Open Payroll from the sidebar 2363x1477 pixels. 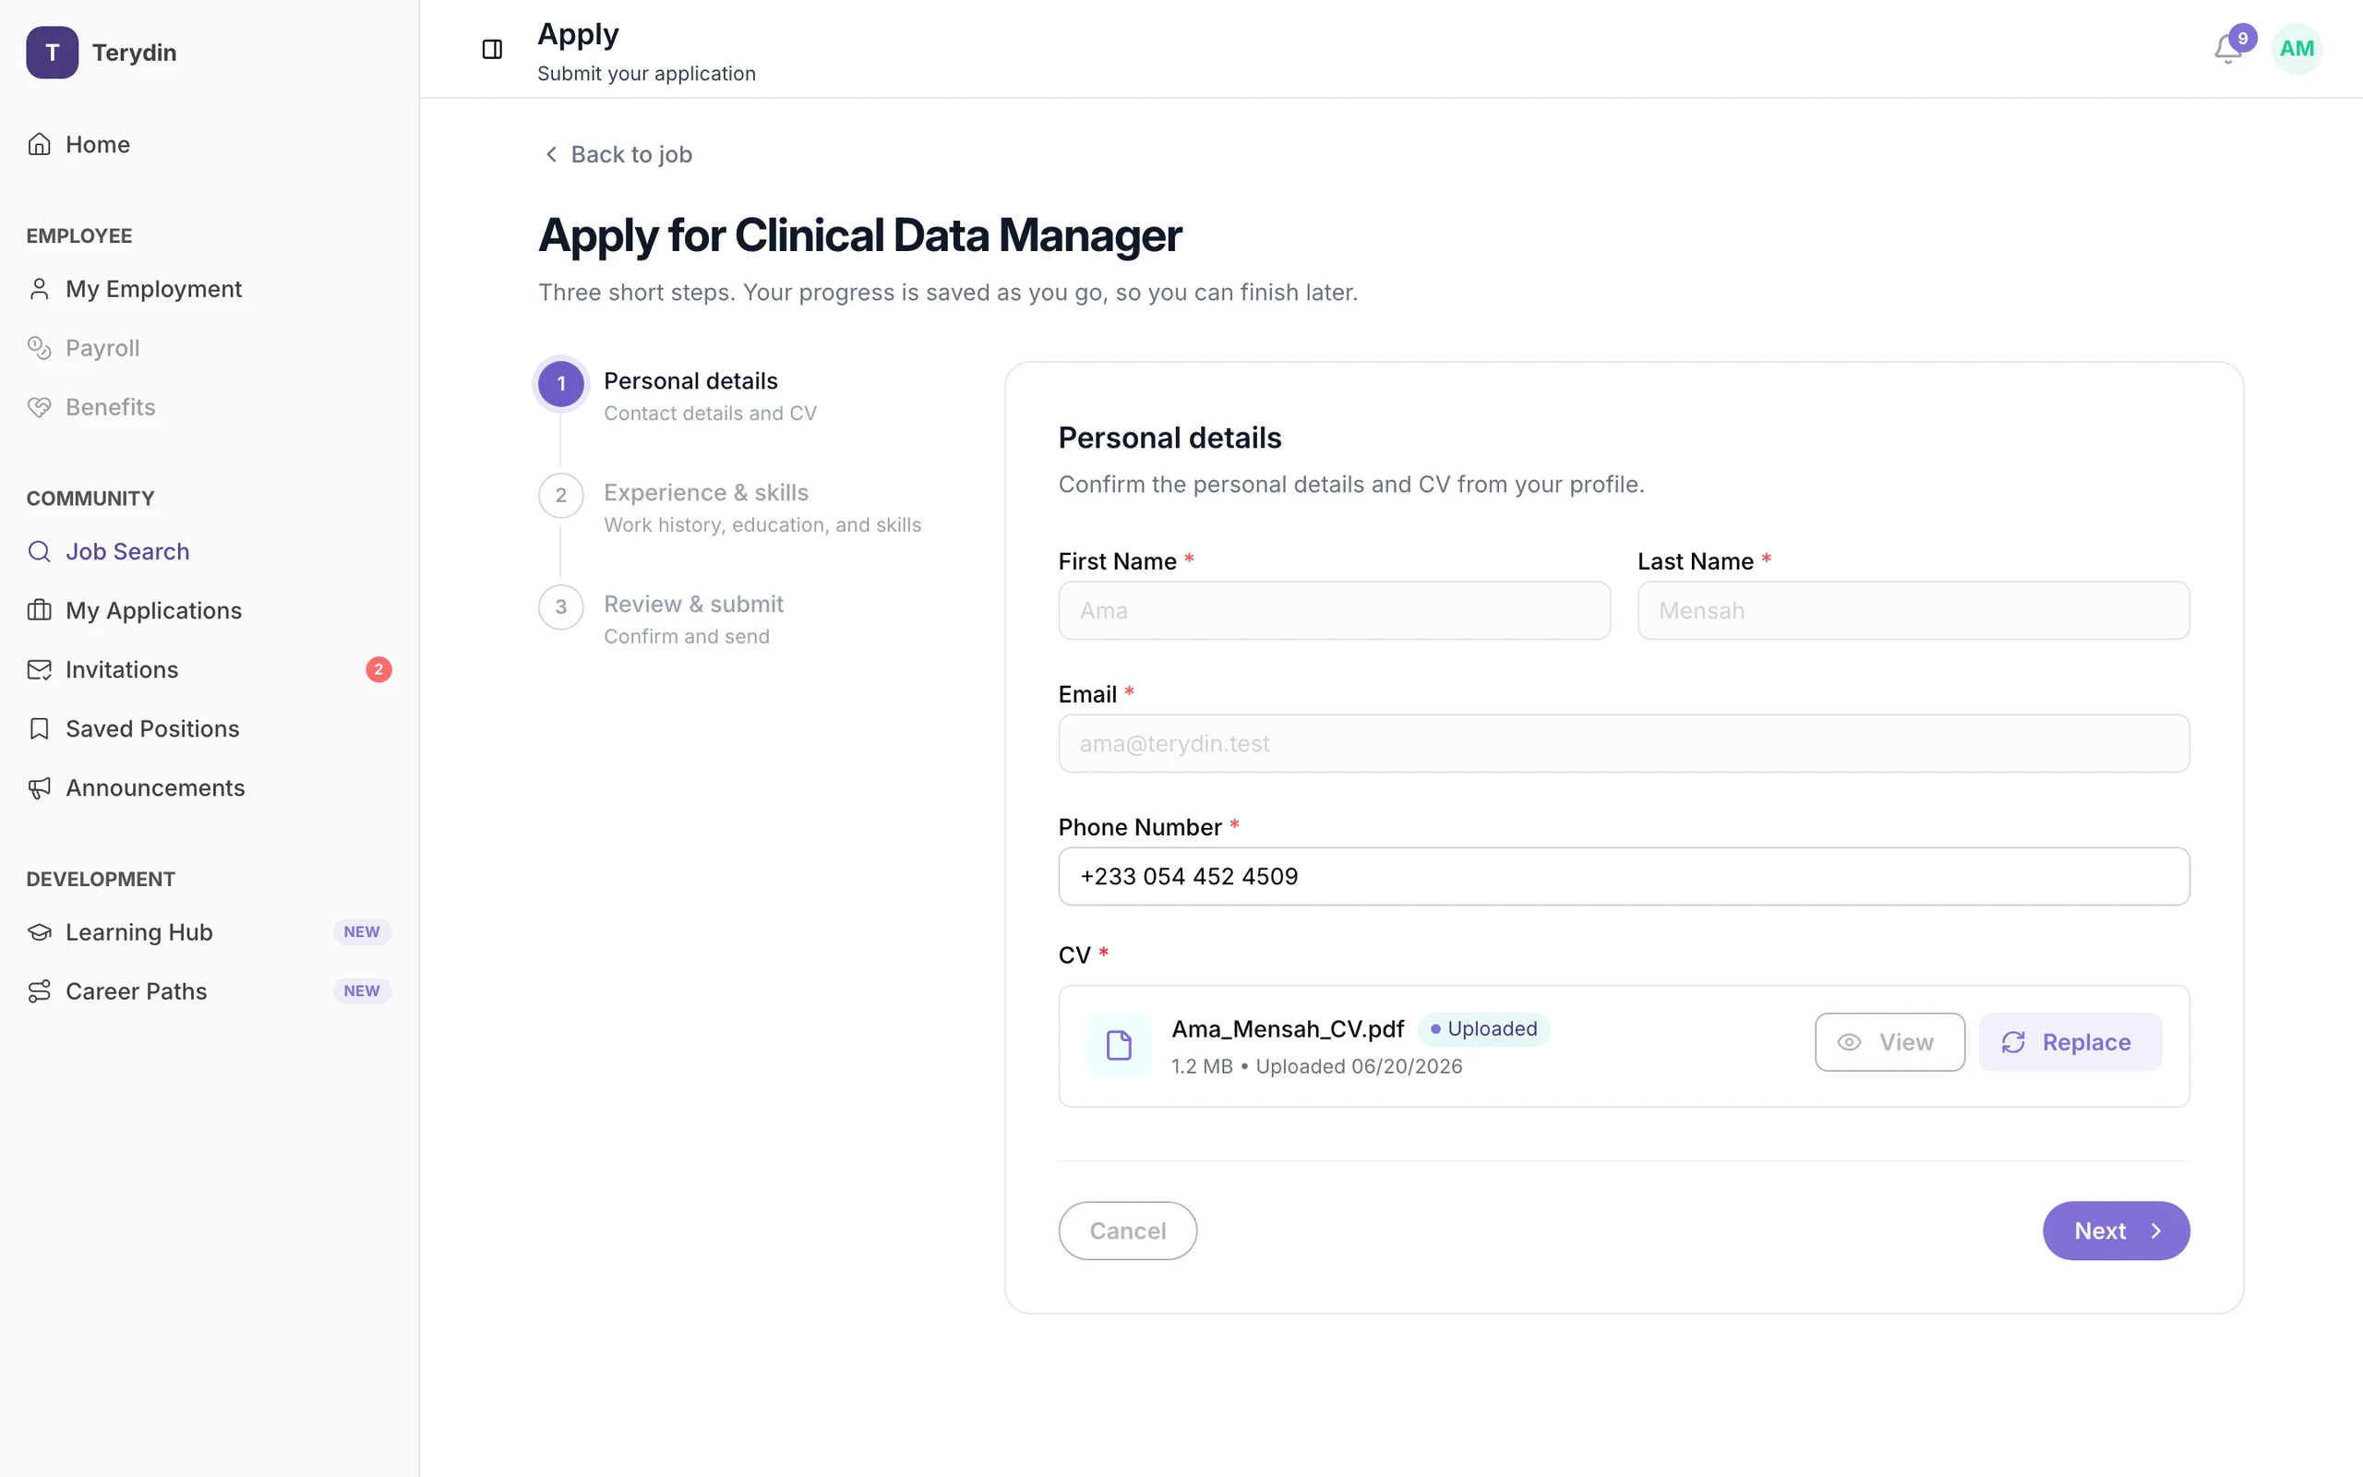[209, 348]
